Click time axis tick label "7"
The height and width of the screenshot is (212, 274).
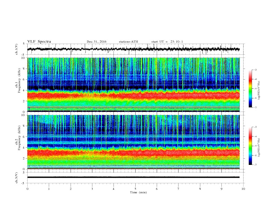tap(179, 189)
